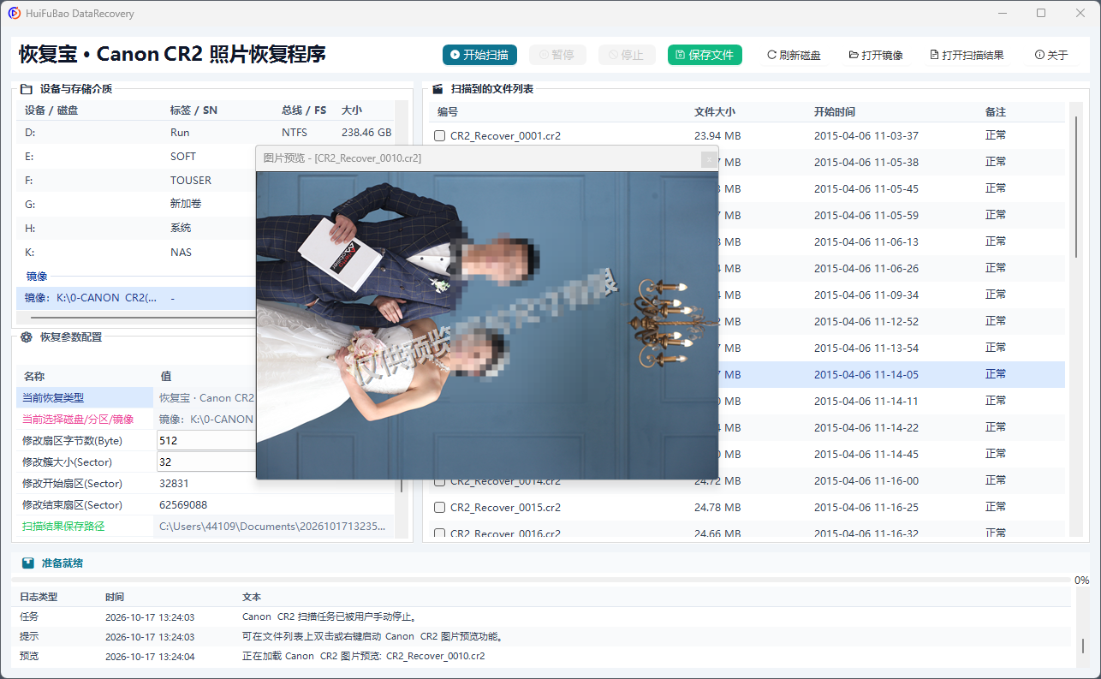Edit the 修改扇区字节数(Byte) field showing 512

[x=205, y=440]
